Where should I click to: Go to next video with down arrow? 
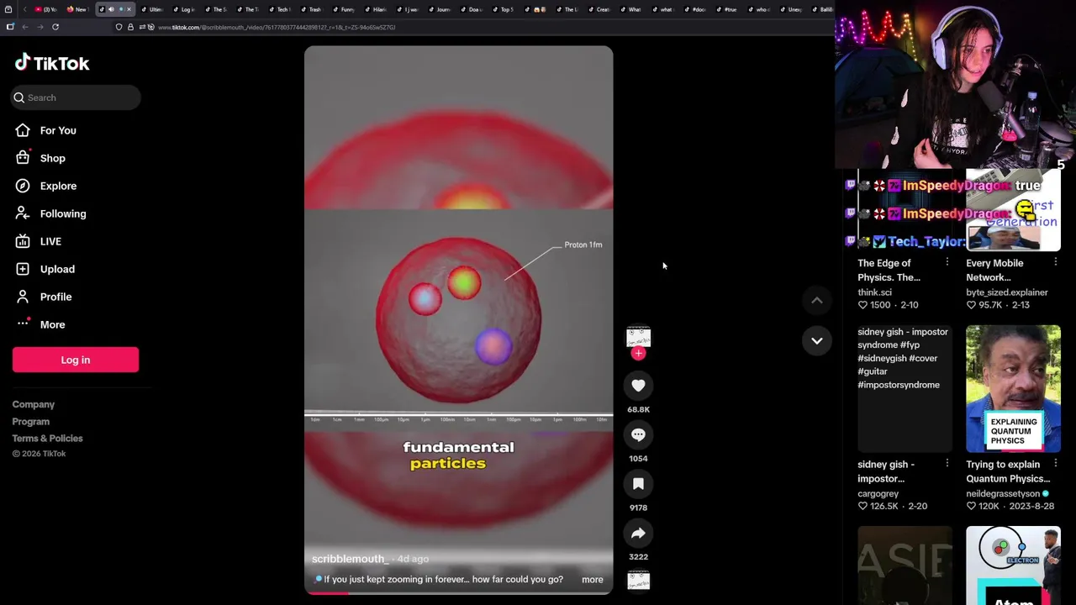pos(816,340)
